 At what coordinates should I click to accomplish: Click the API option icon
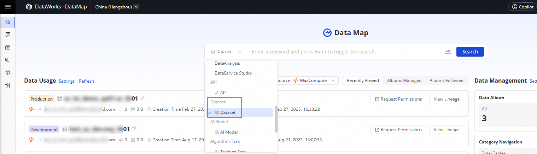(217, 92)
